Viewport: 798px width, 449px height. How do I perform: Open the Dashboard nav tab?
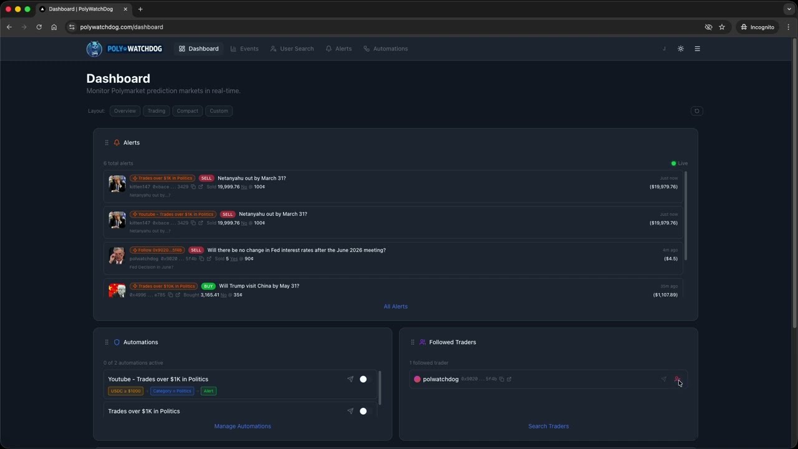point(199,49)
